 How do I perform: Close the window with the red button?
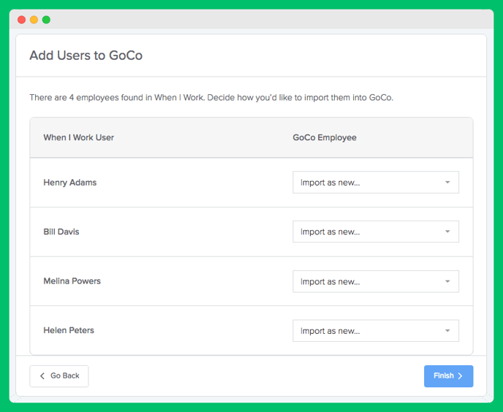pyautogui.click(x=21, y=20)
